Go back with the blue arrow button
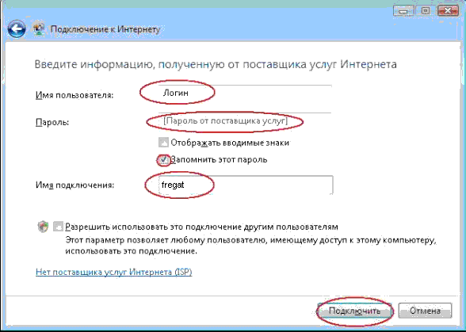 [17, 29]
